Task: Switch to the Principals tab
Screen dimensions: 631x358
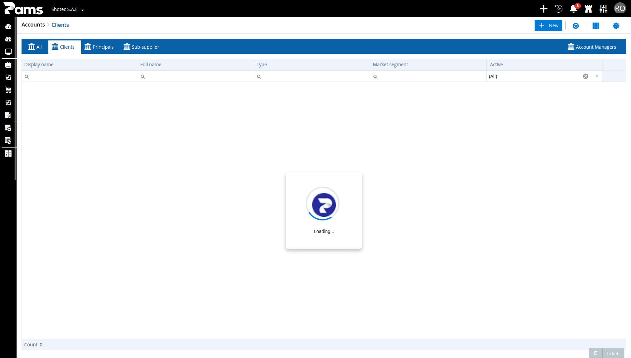Action: (x=99, y=47)
